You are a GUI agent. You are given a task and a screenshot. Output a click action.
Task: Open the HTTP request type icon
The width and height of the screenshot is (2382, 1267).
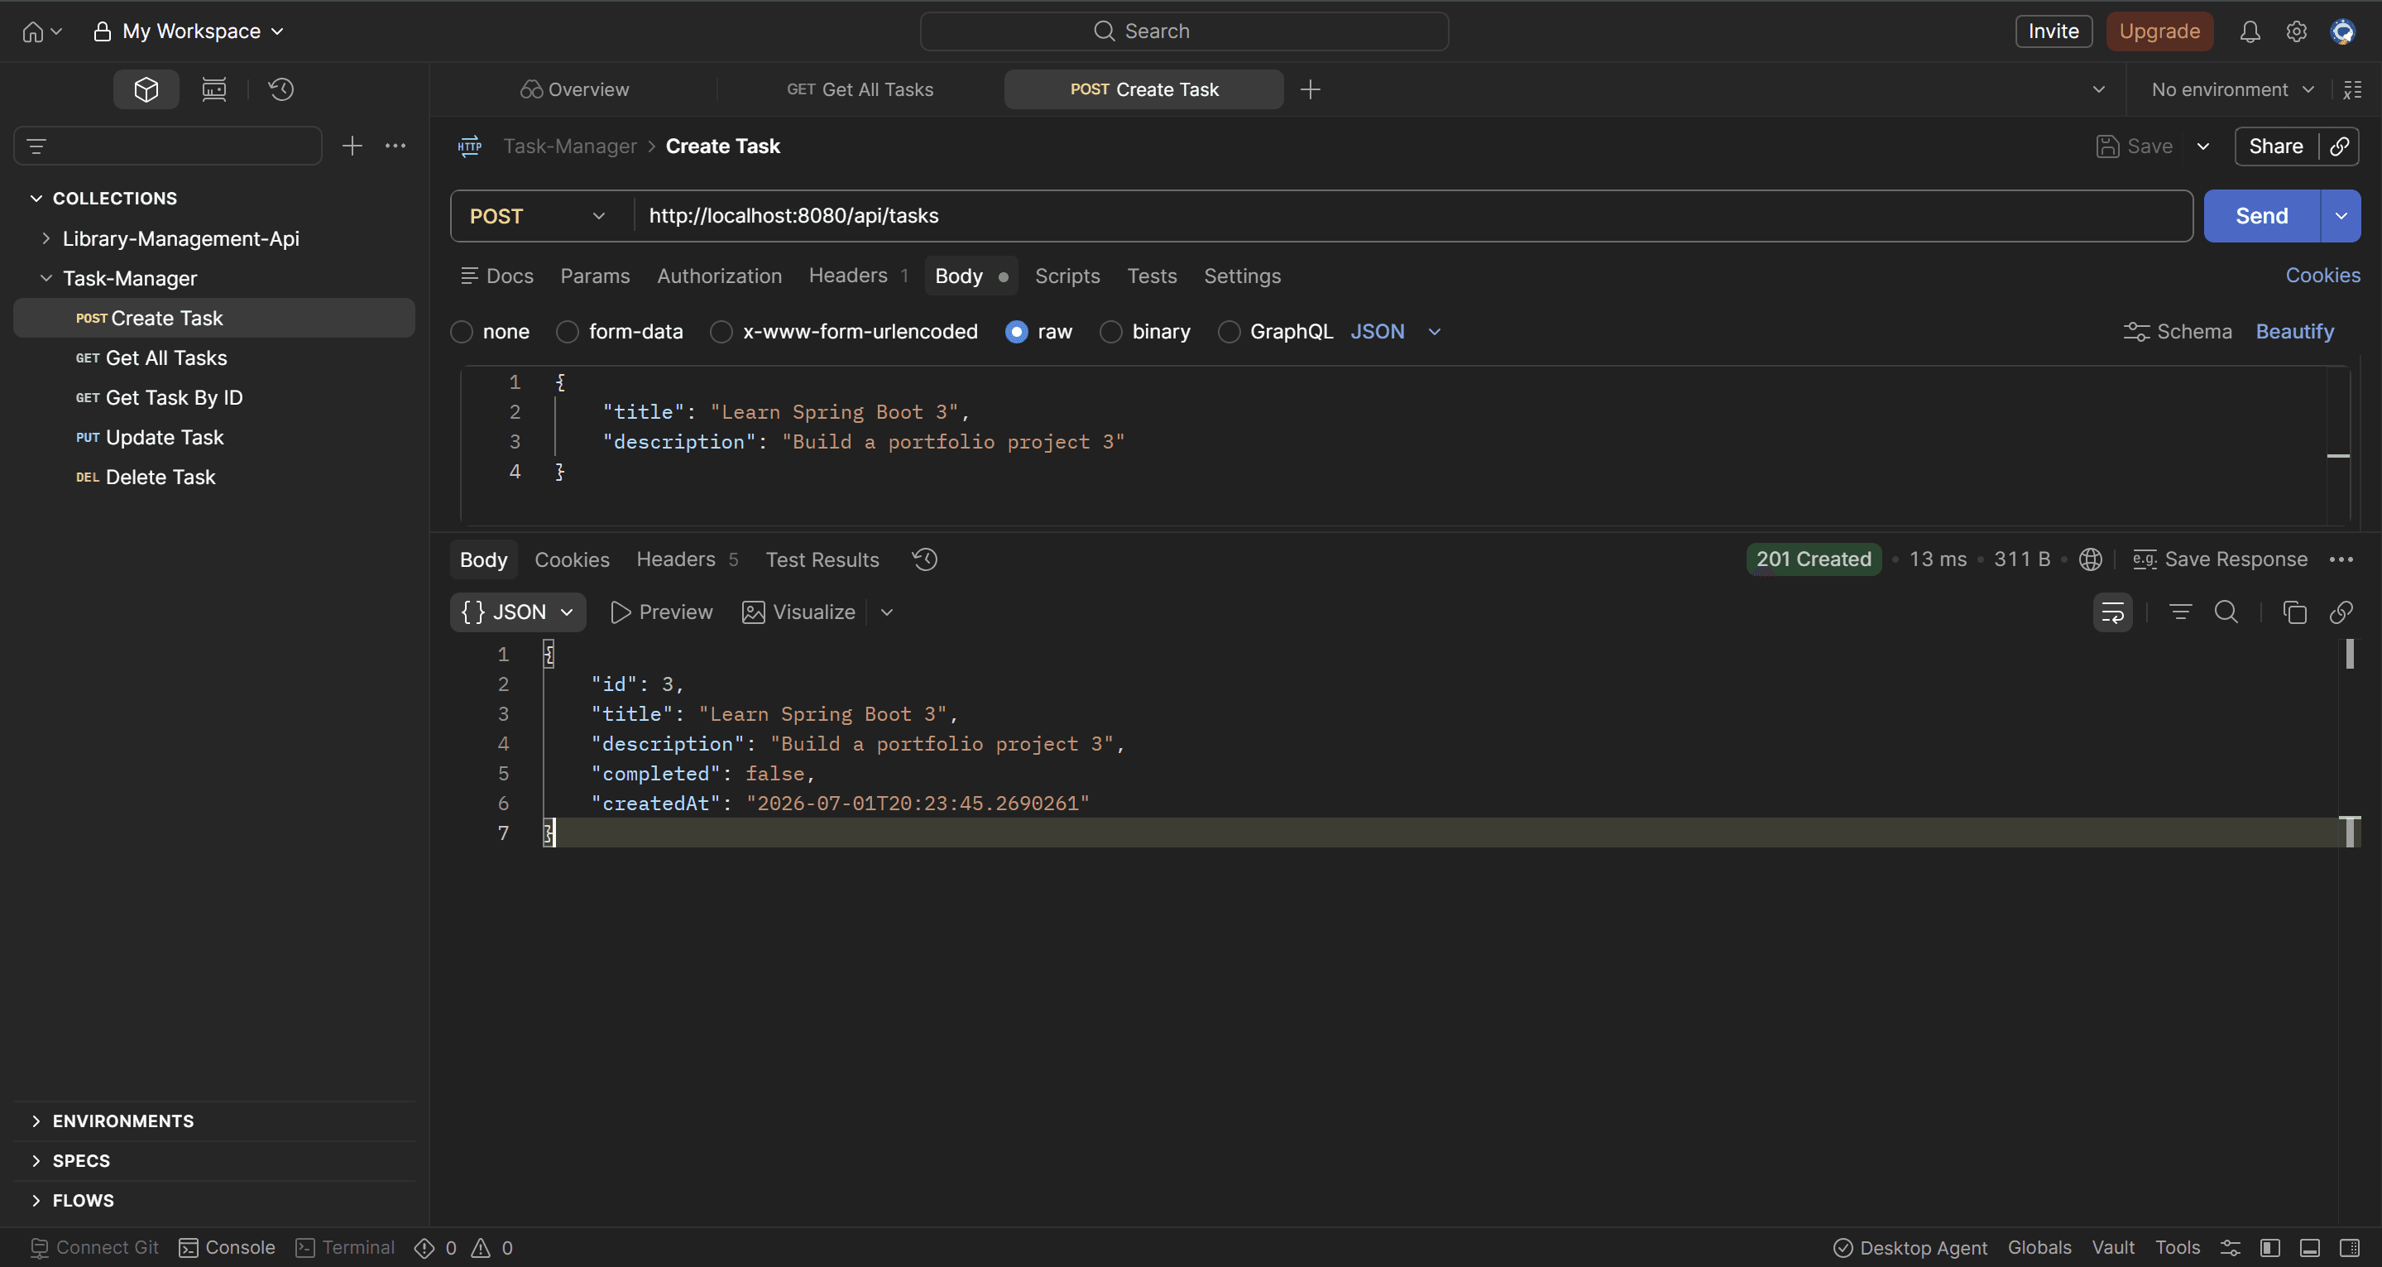click(470, 146)
